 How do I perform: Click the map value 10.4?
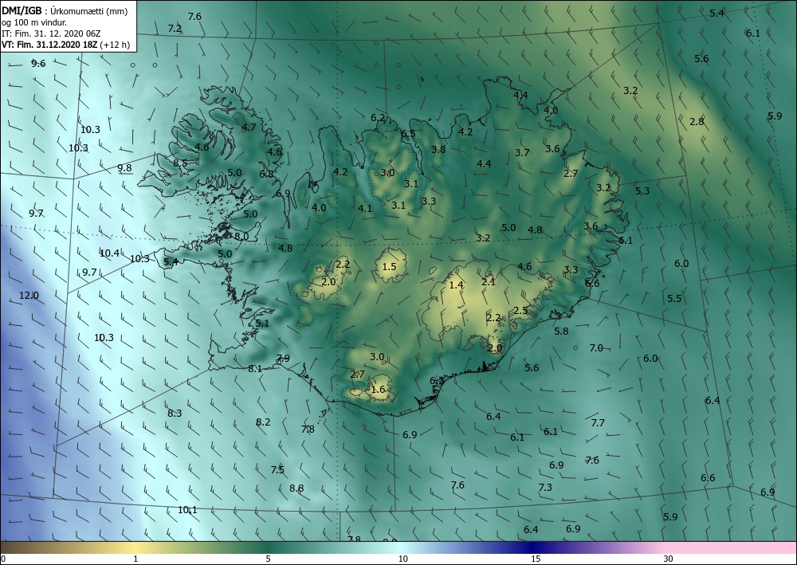109,253
